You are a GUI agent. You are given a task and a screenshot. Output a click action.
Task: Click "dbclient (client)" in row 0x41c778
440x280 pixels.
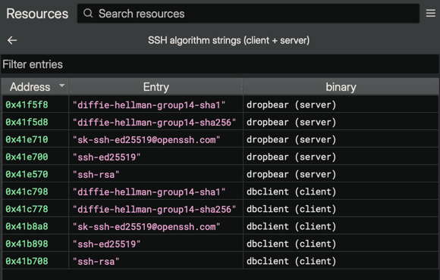pyautogui.click(x=291, y=209)
